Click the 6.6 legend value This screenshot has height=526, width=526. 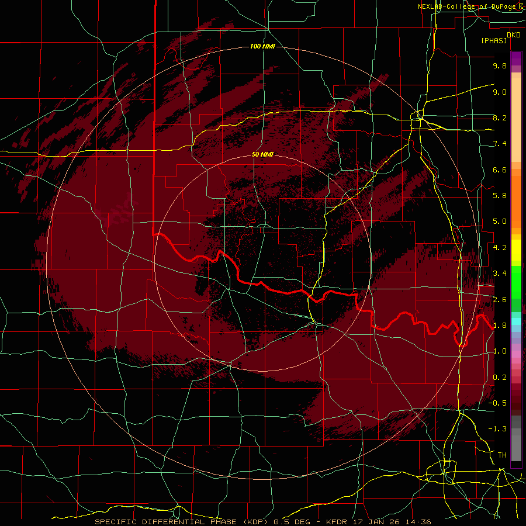500,169
